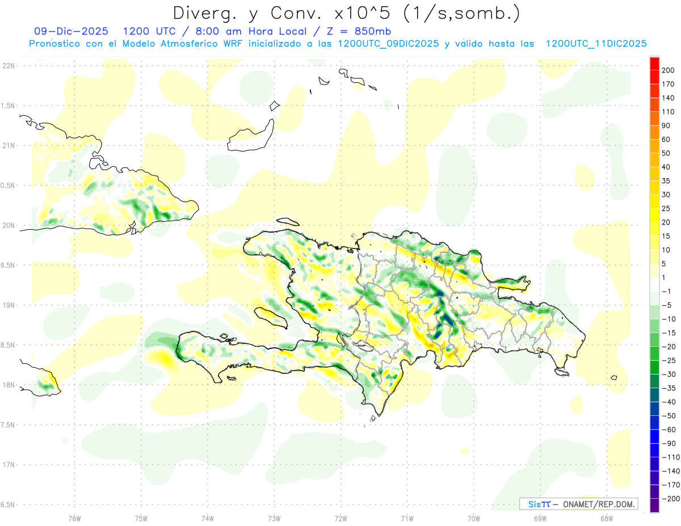
Task: Click the color bar value '-60'
Action: [670, 430]
